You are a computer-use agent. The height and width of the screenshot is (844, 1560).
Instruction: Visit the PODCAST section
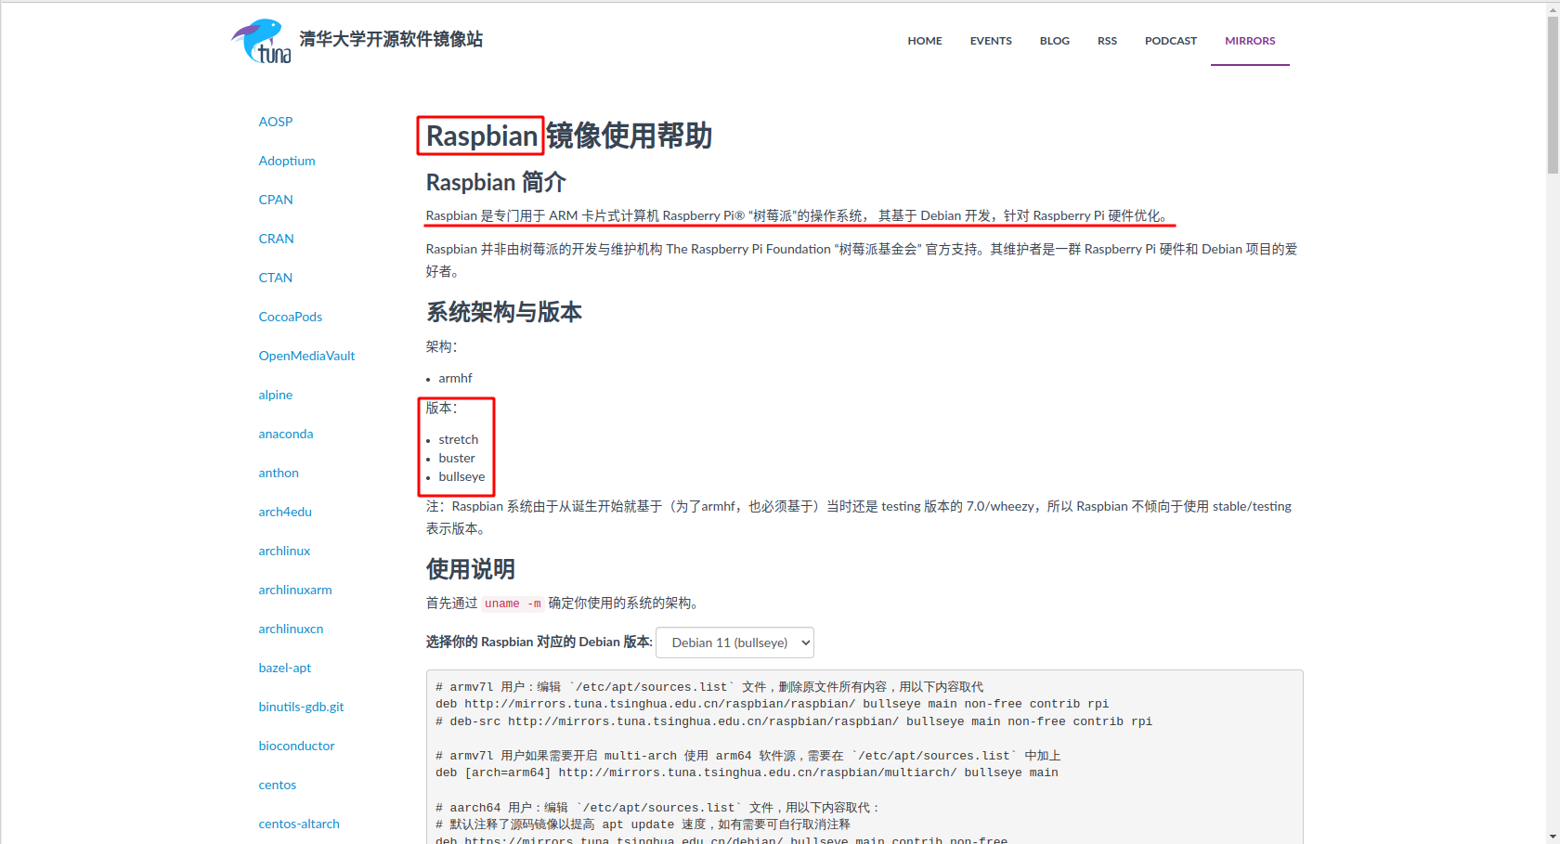[x=1171, y=41]
